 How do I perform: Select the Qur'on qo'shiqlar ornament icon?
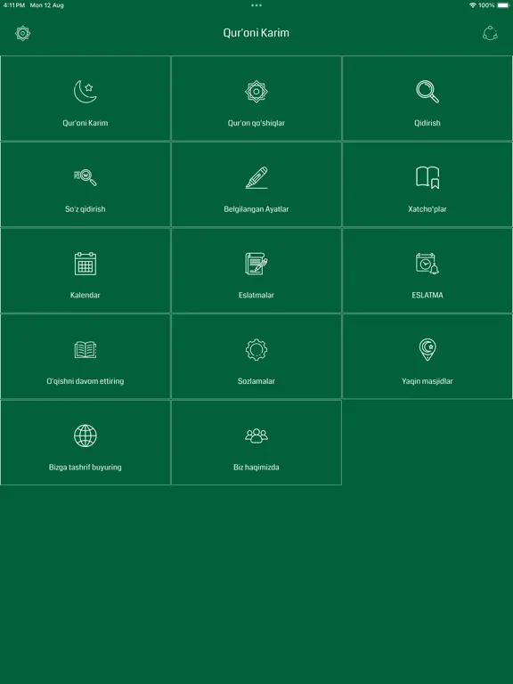(256, 92)
